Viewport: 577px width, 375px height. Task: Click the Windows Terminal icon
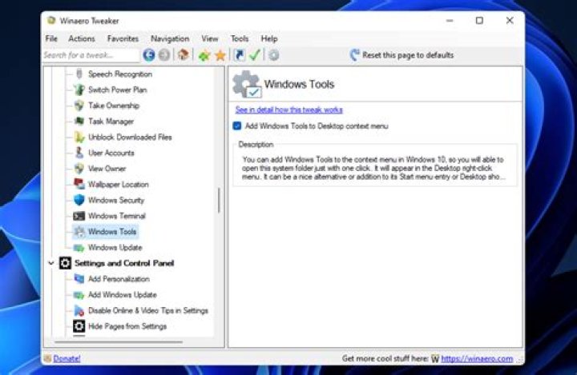coord(79,216)
